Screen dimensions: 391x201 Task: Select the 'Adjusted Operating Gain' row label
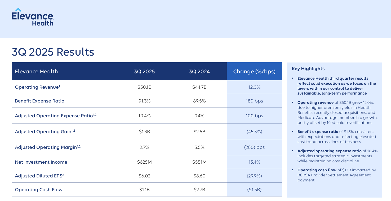coord(45,131)
